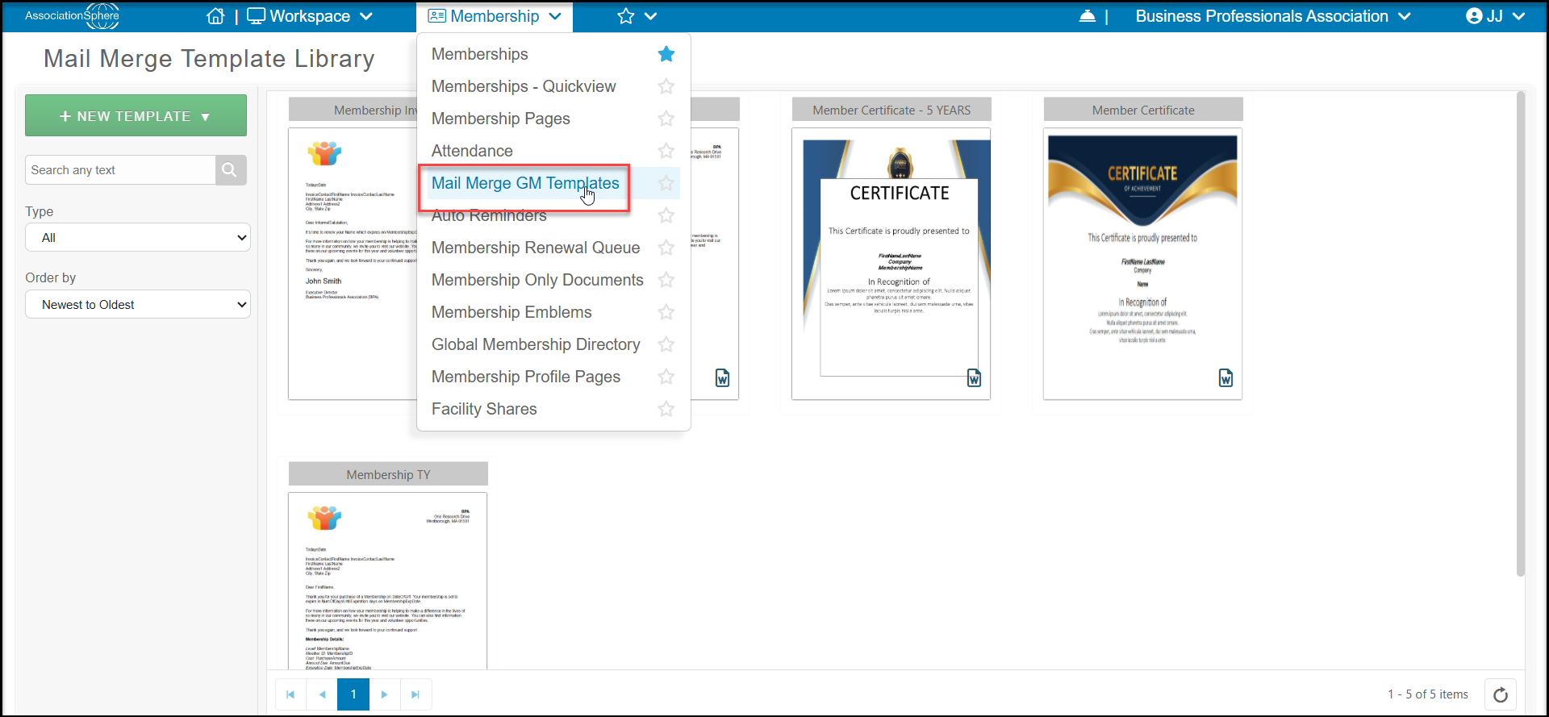Go to the last page arrow
1549x717 pixels.
coord(415,694)
